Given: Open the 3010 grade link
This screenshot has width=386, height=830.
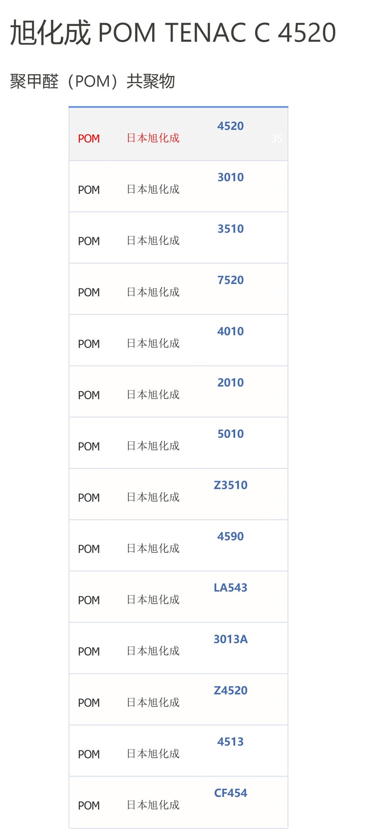Looking at the screenshot, I should 230,177.
